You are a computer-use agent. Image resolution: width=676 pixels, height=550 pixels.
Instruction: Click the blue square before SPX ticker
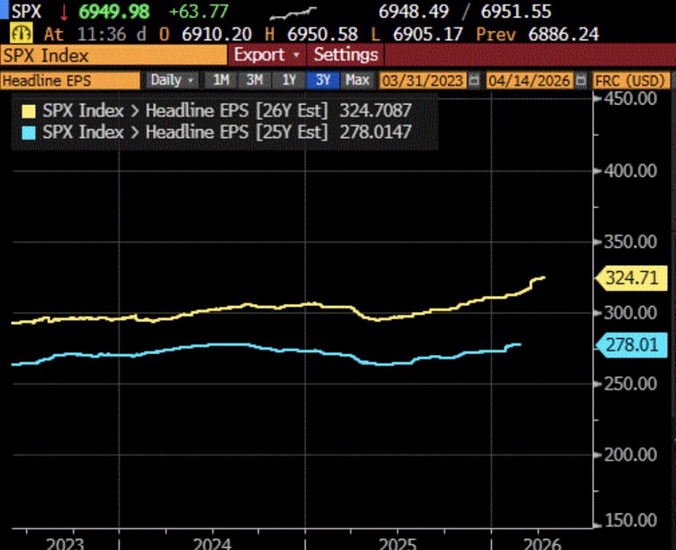tap(4, 9)
